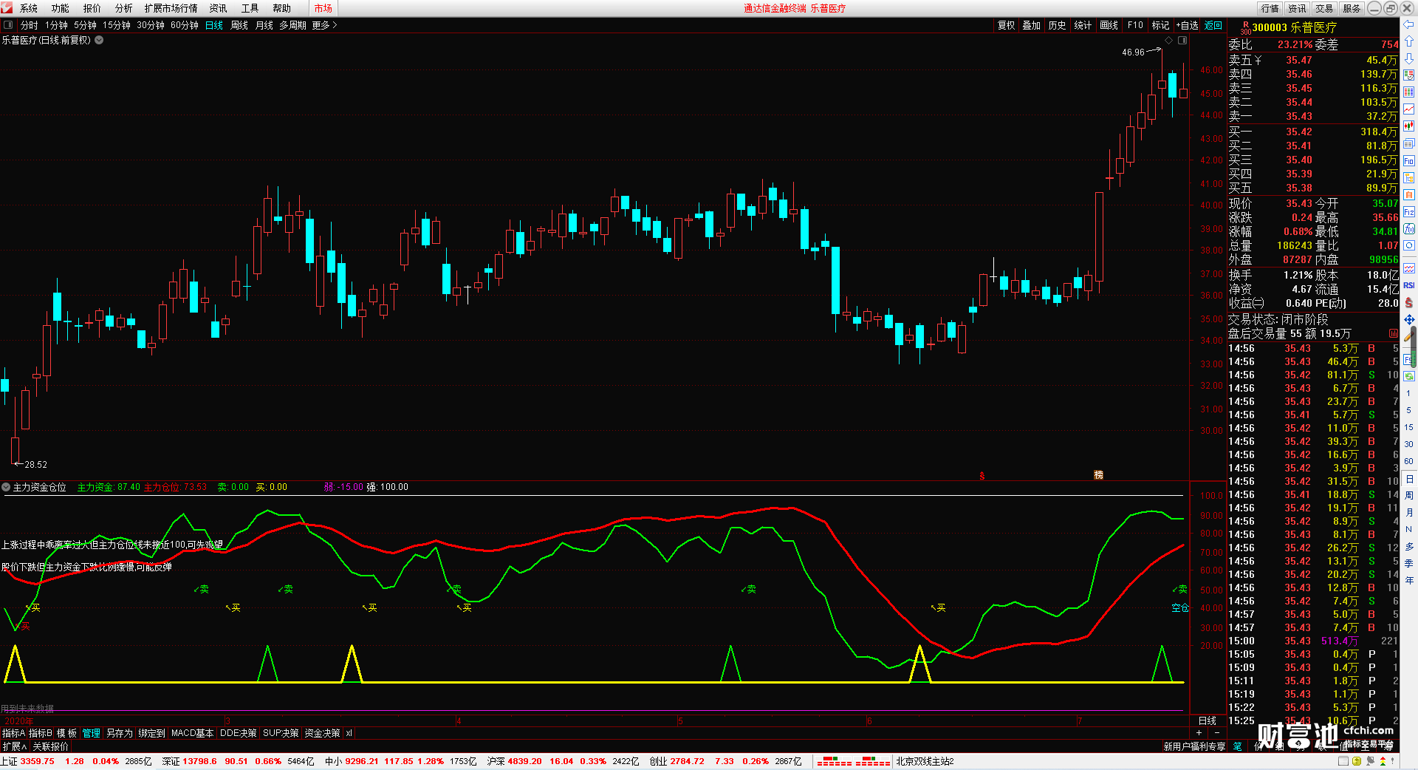1418x770 pixels.
Task: Click the 榜 marker on chart timeline
Action: point(1098,475)
